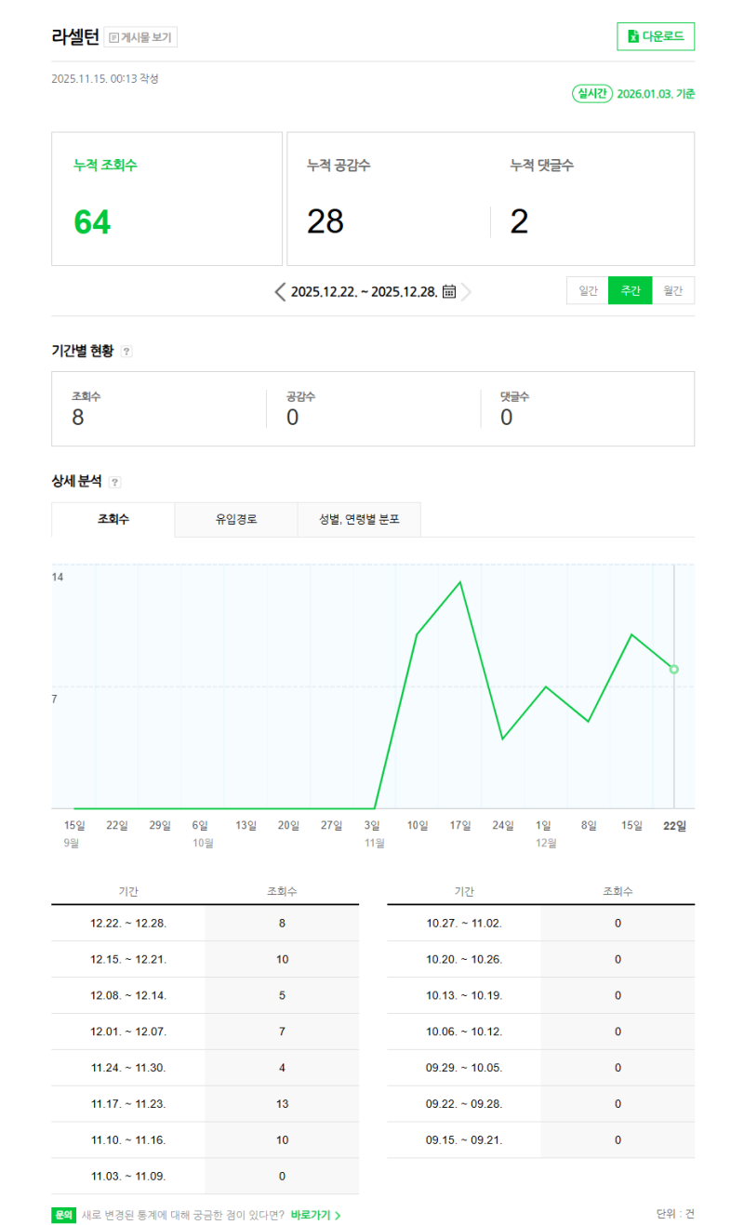Open 게시물 보기 button
Screen dimensions: 744x1225
point(140,37)
